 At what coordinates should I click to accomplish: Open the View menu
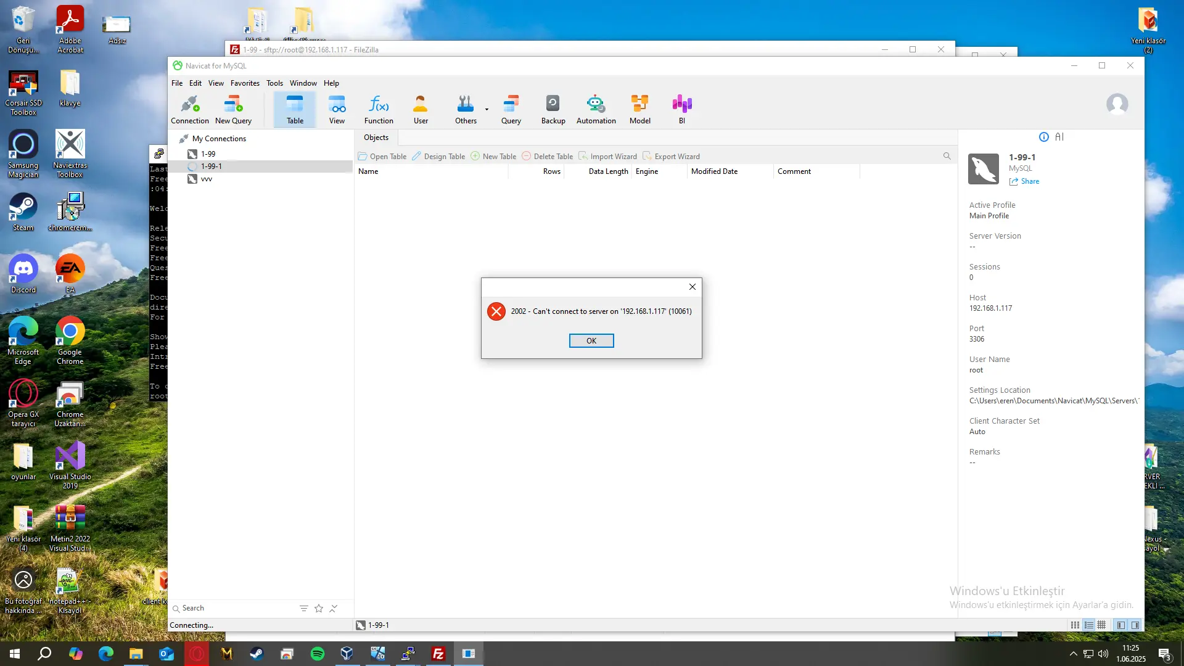coord(216,83)
